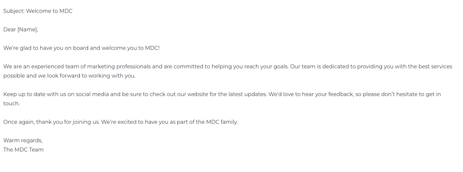Click the words 'social media'
The image size is (463, 172).
[x=92, y=94]
